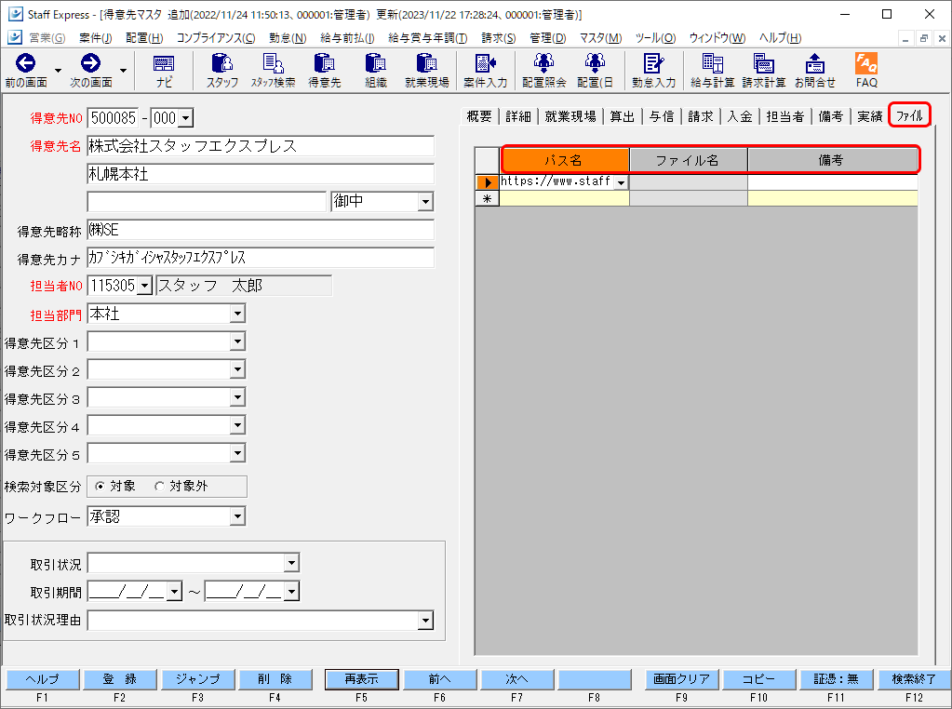Click the 再表示 F5 button

click(x=361, y=679)
